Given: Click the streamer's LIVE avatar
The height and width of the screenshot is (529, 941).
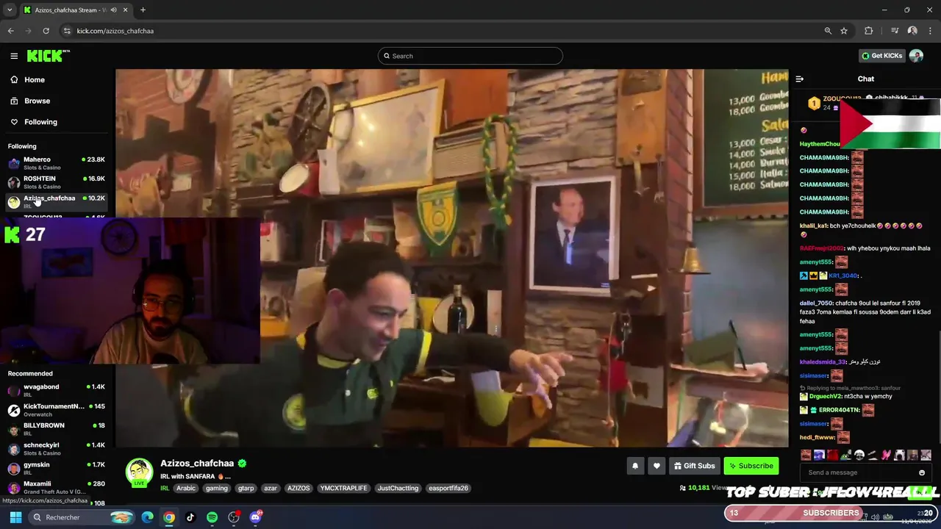Looking at the screenshot, I should (139, 472).
